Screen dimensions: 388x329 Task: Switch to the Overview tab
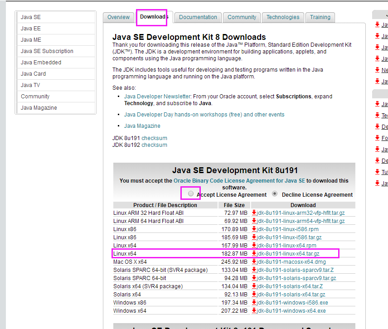click(x=118, y=17)
